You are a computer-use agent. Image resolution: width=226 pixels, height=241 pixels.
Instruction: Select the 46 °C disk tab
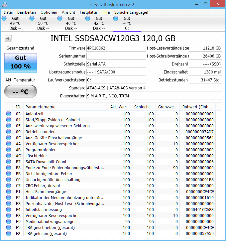pyautogui.click(x=71, y=23)
